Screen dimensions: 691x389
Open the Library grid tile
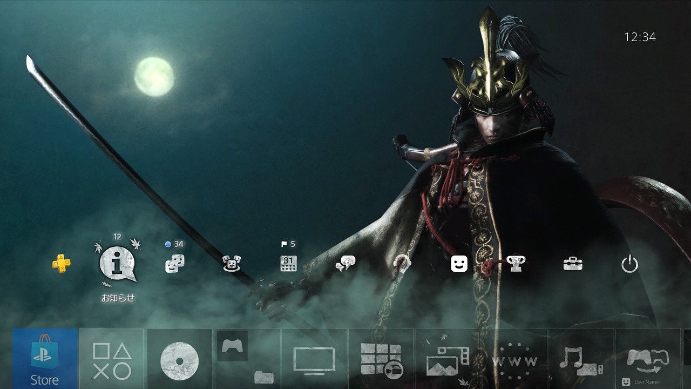[381, 360]
